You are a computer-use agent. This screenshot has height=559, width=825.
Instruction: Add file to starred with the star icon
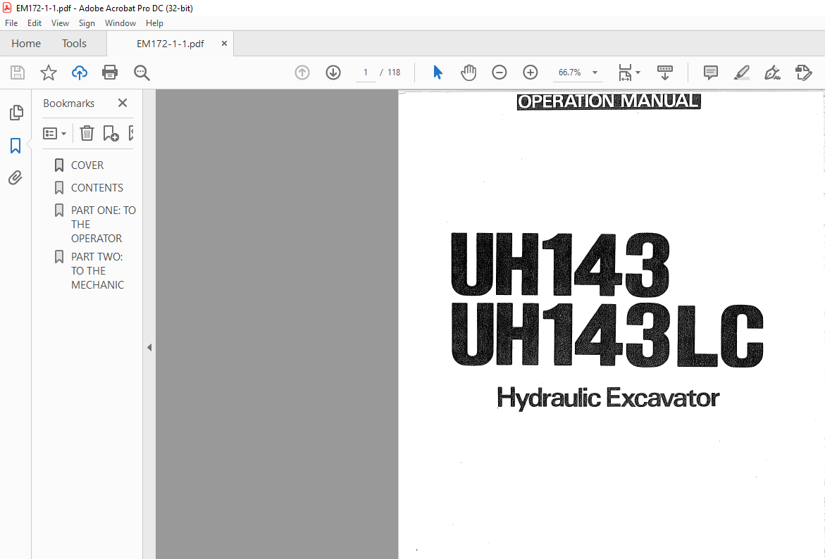click(x=49, y=73)
